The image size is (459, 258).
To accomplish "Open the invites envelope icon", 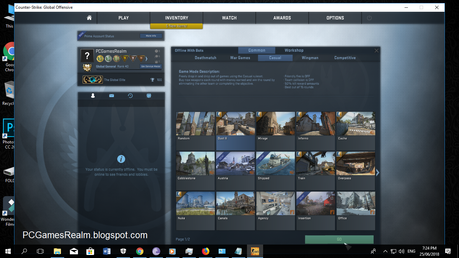I will [112, 96].
